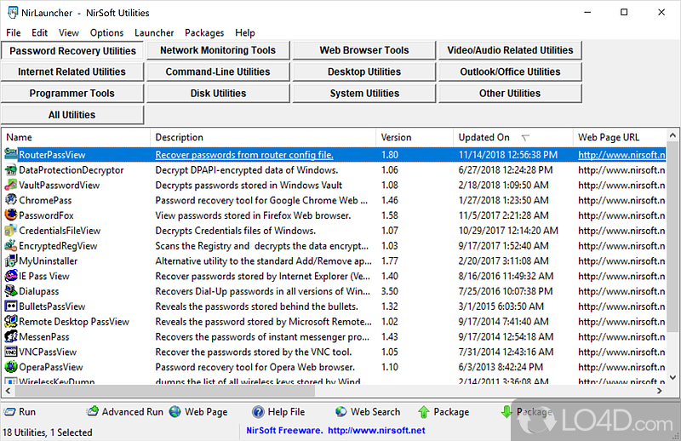The width and height of the screenshot is (681, 441).
Task: Open the Packages menu
Action: 204,32
